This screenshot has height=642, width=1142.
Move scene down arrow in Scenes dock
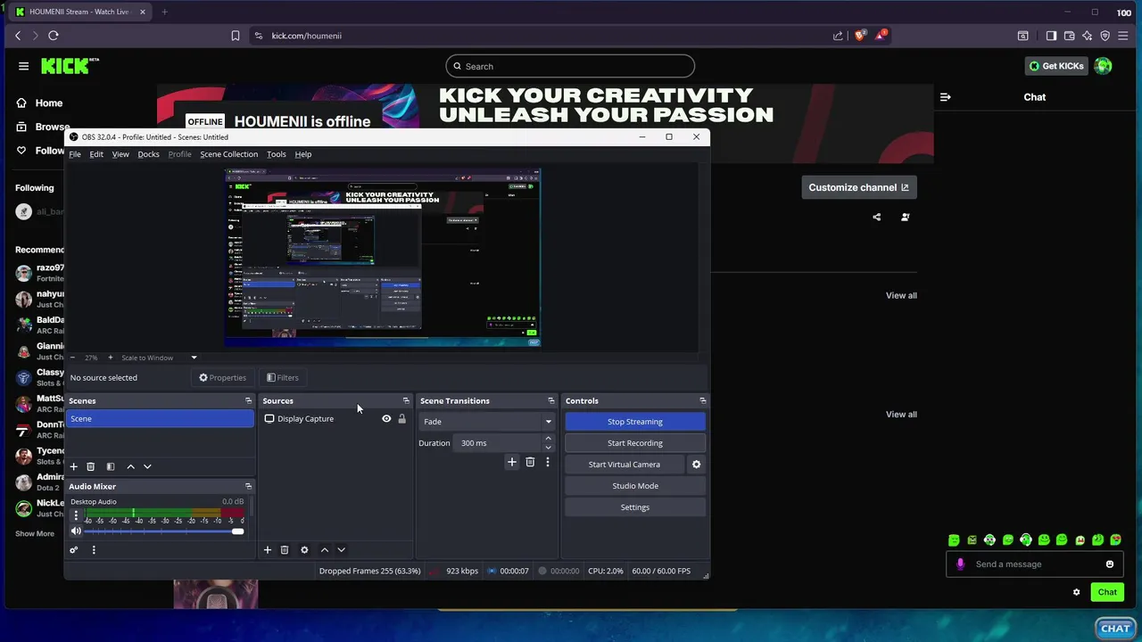(x=147, y=466)
